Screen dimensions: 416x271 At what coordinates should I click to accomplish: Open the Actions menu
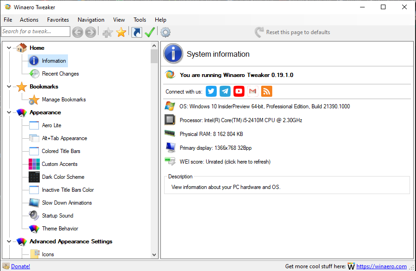[29, 19]
